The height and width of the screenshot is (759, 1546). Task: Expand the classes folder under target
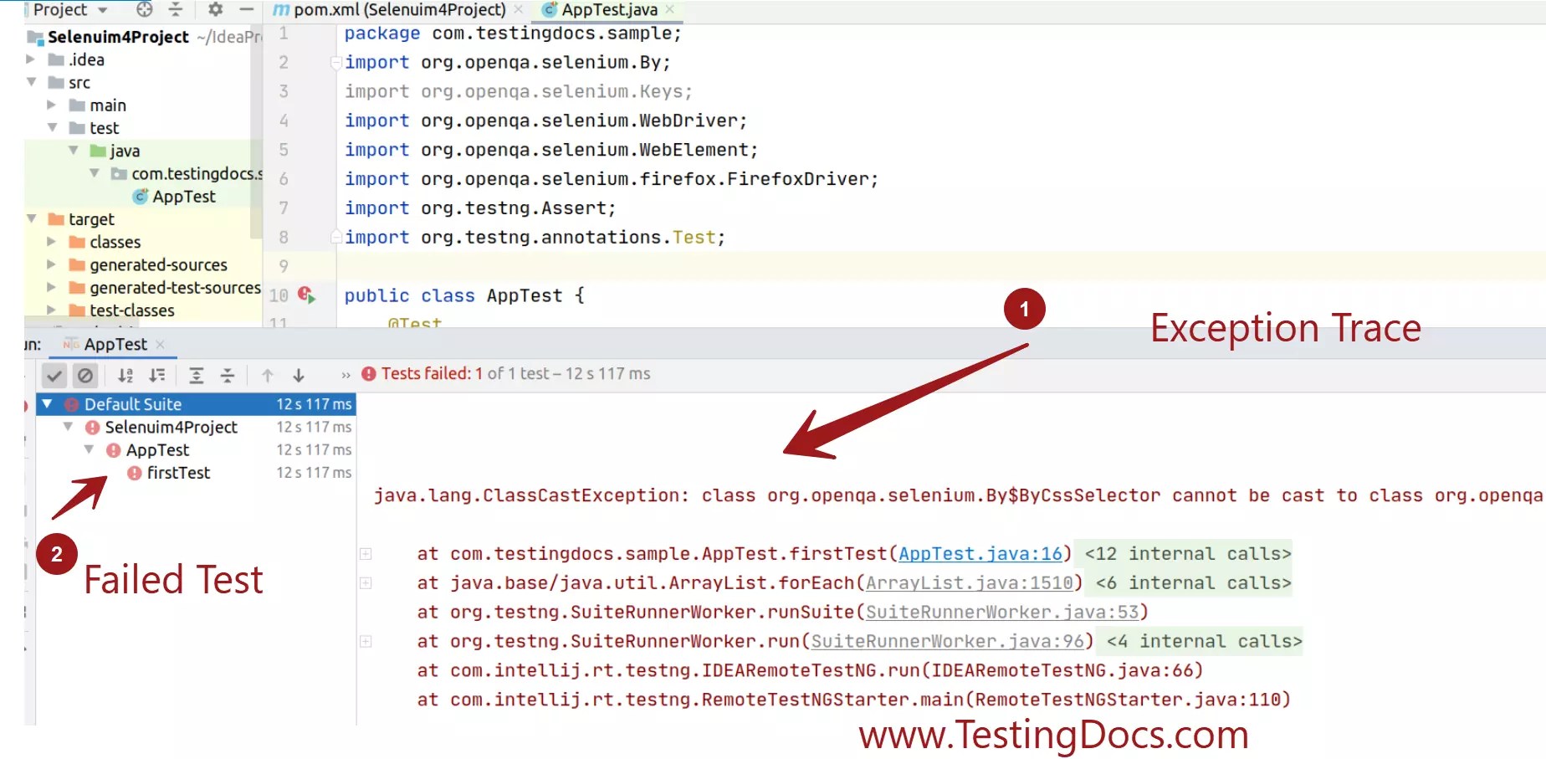click(x=52, y=242)
